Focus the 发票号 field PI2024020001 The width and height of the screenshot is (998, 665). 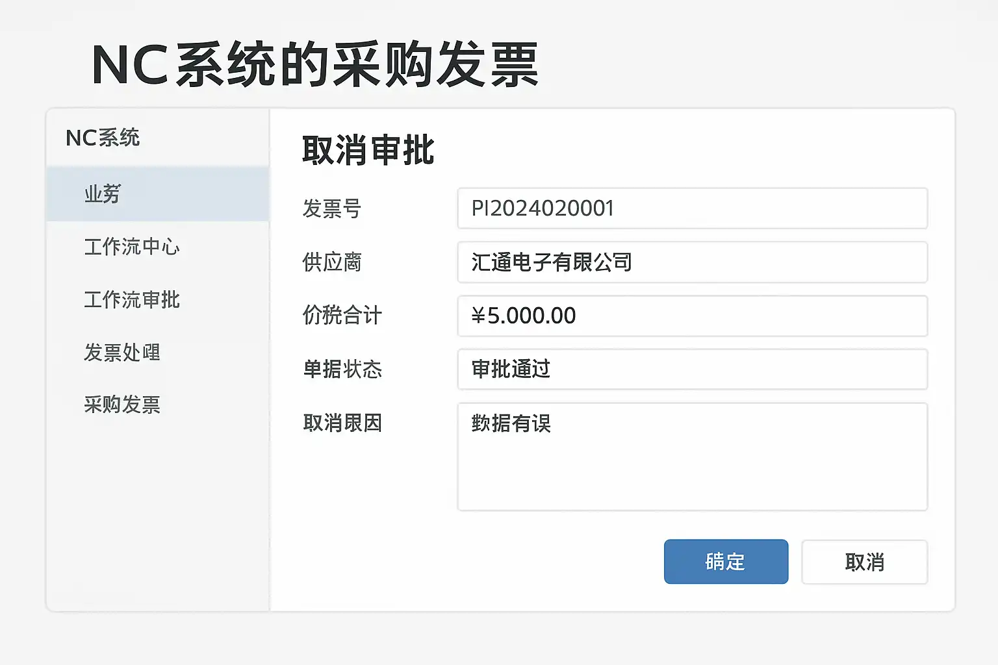(692, 208)
